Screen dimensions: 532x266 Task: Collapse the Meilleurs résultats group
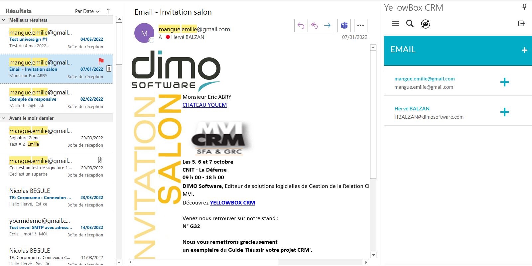pyautogui.click(x=4, y=20)
